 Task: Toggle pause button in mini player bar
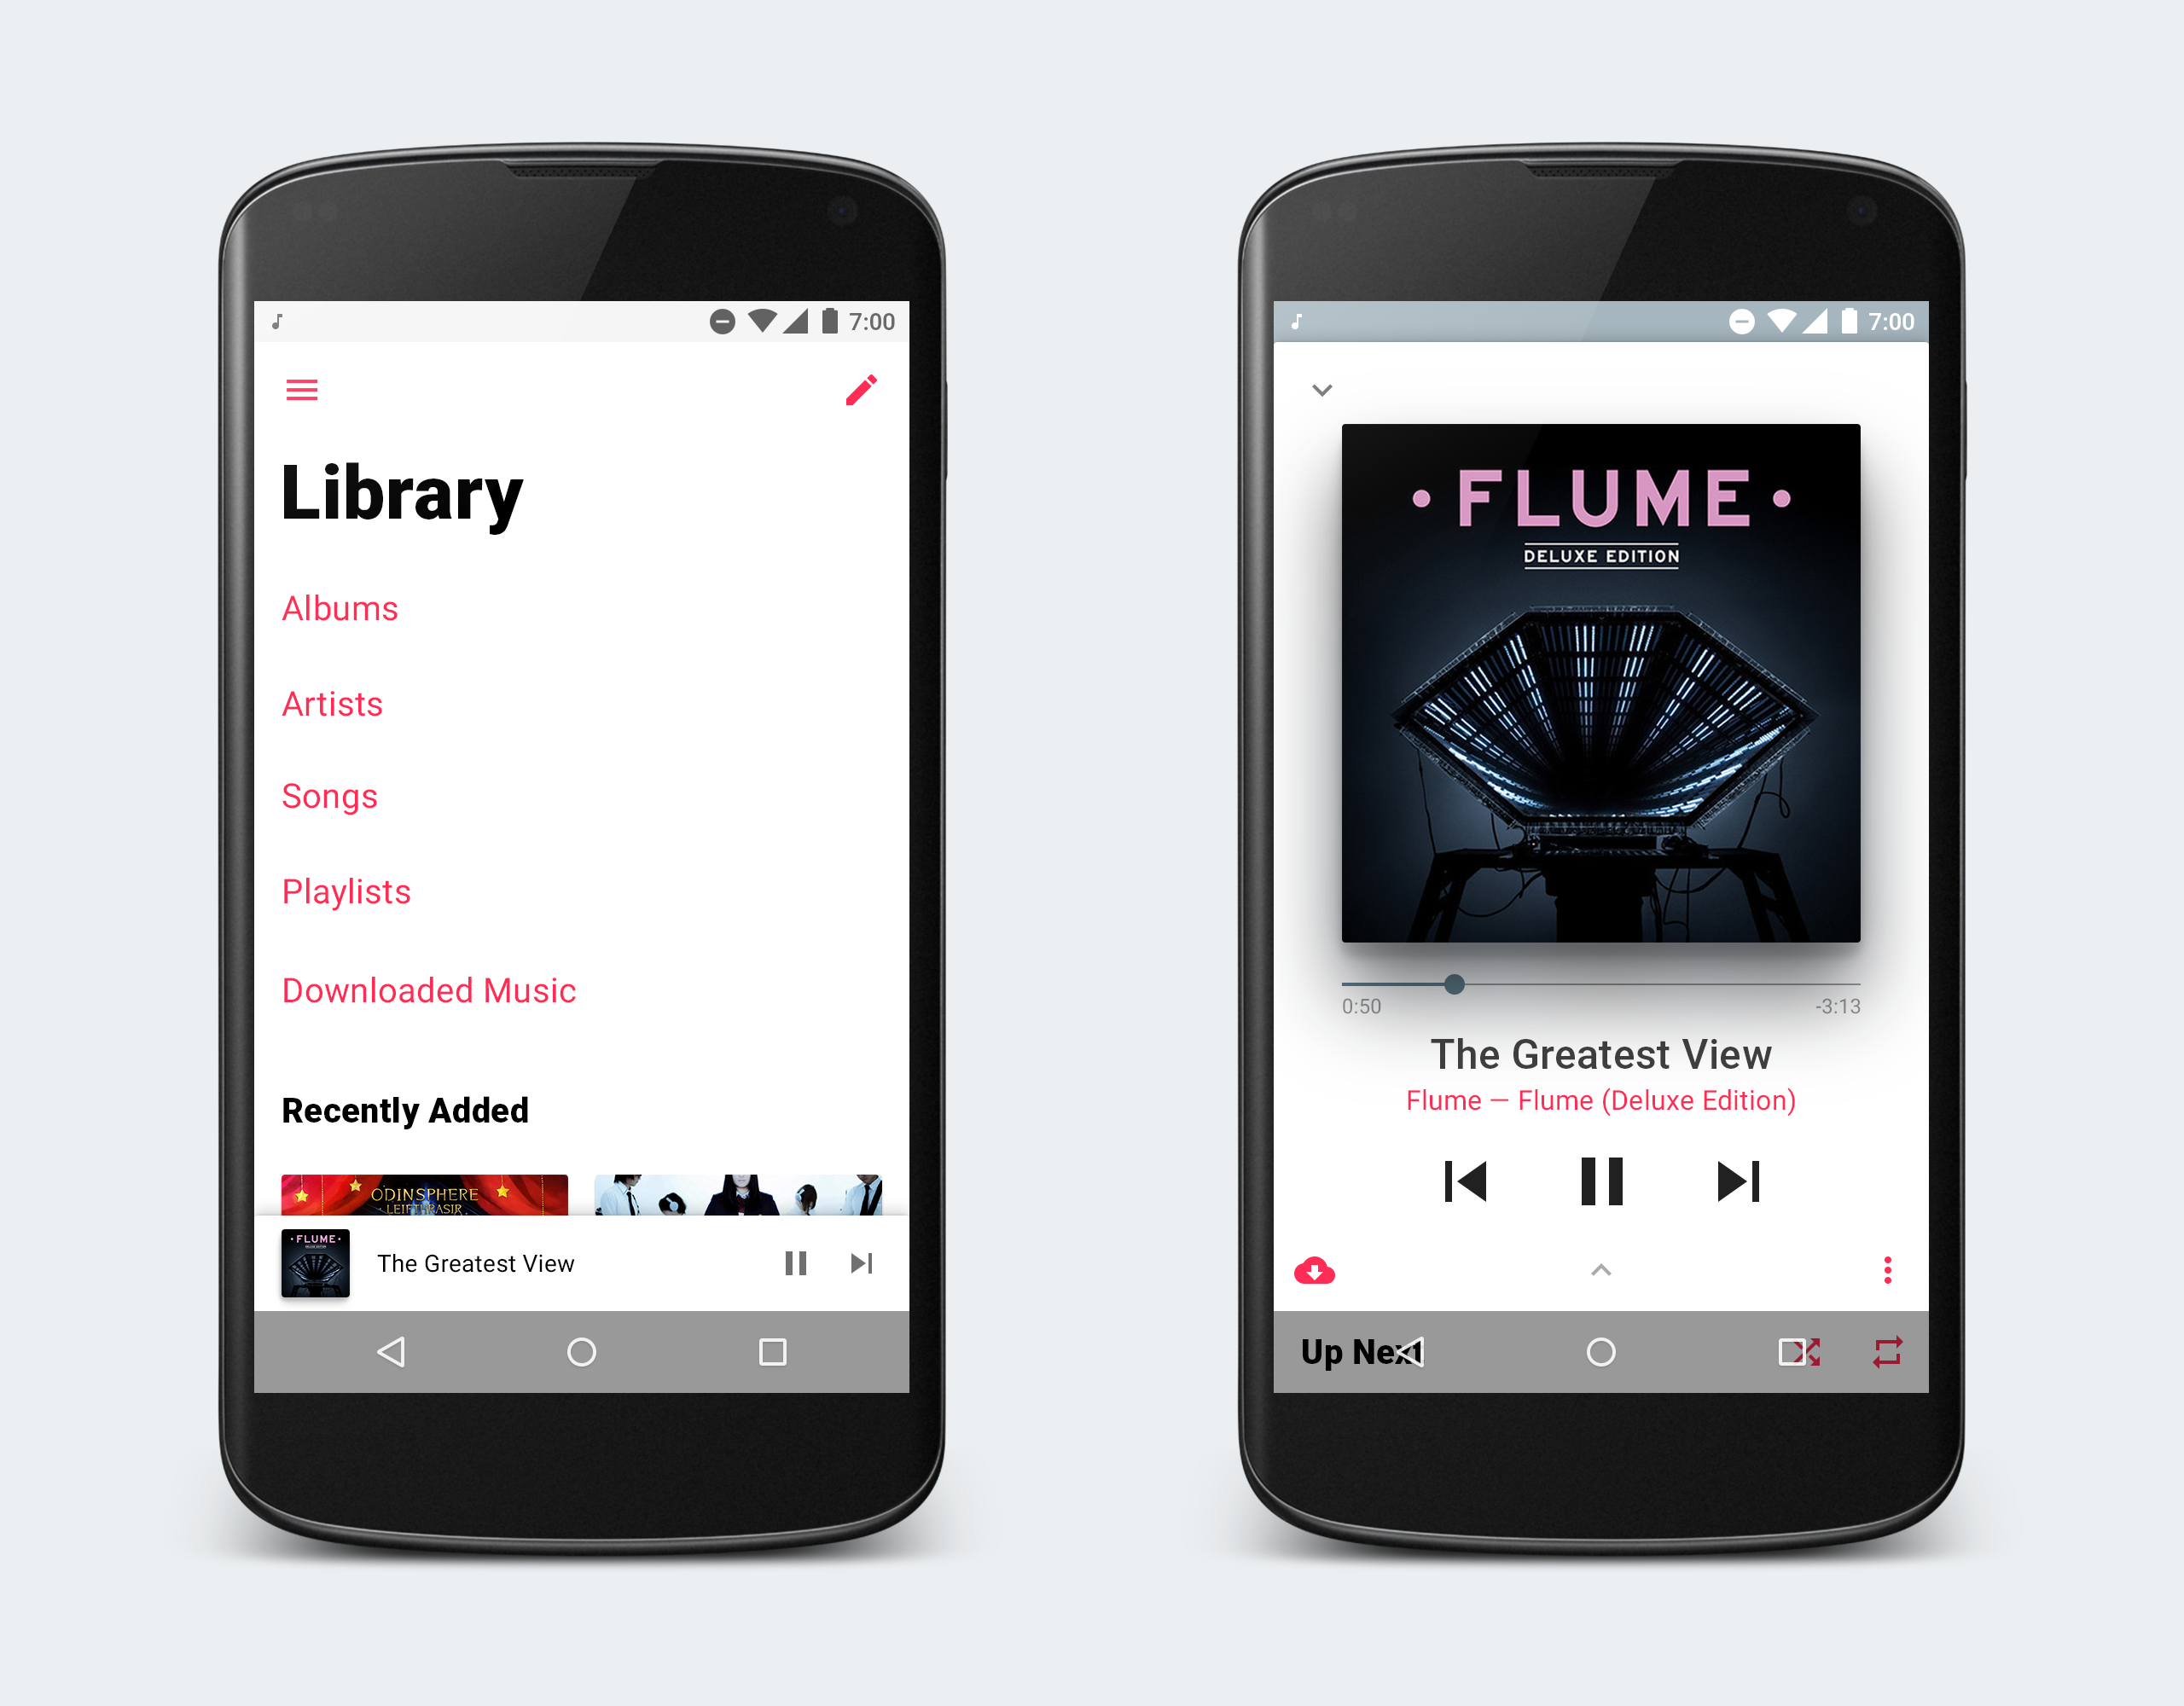pos(796,1262)
